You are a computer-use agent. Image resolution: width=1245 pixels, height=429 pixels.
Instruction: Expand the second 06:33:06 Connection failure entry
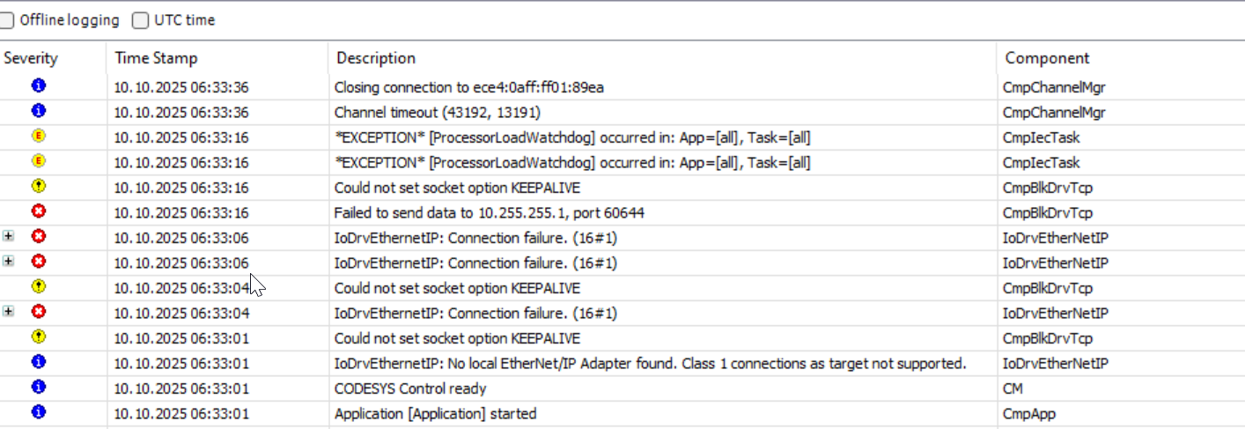pos(9,262)
